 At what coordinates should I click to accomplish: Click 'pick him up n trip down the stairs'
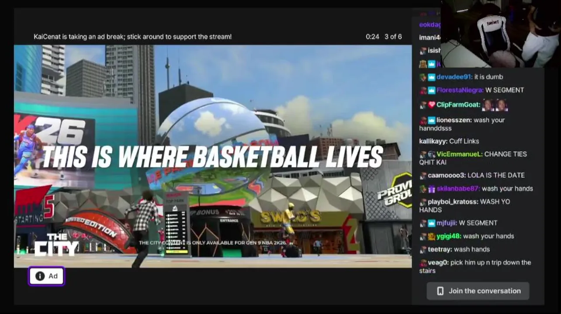(x=475, y=266)
